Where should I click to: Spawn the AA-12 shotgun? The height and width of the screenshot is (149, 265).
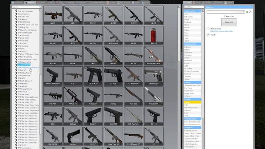[x=53, y=15]
